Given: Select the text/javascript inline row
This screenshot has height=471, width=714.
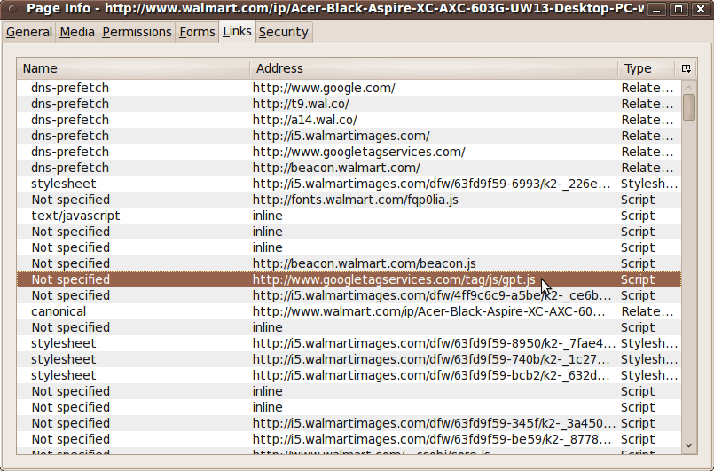Looking at the screenshot, I should click(349, 216).
